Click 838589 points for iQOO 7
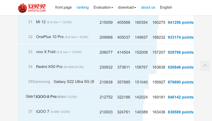Image resolution: width=212 pixels, height=121 pixels. [x=181, y=112]
